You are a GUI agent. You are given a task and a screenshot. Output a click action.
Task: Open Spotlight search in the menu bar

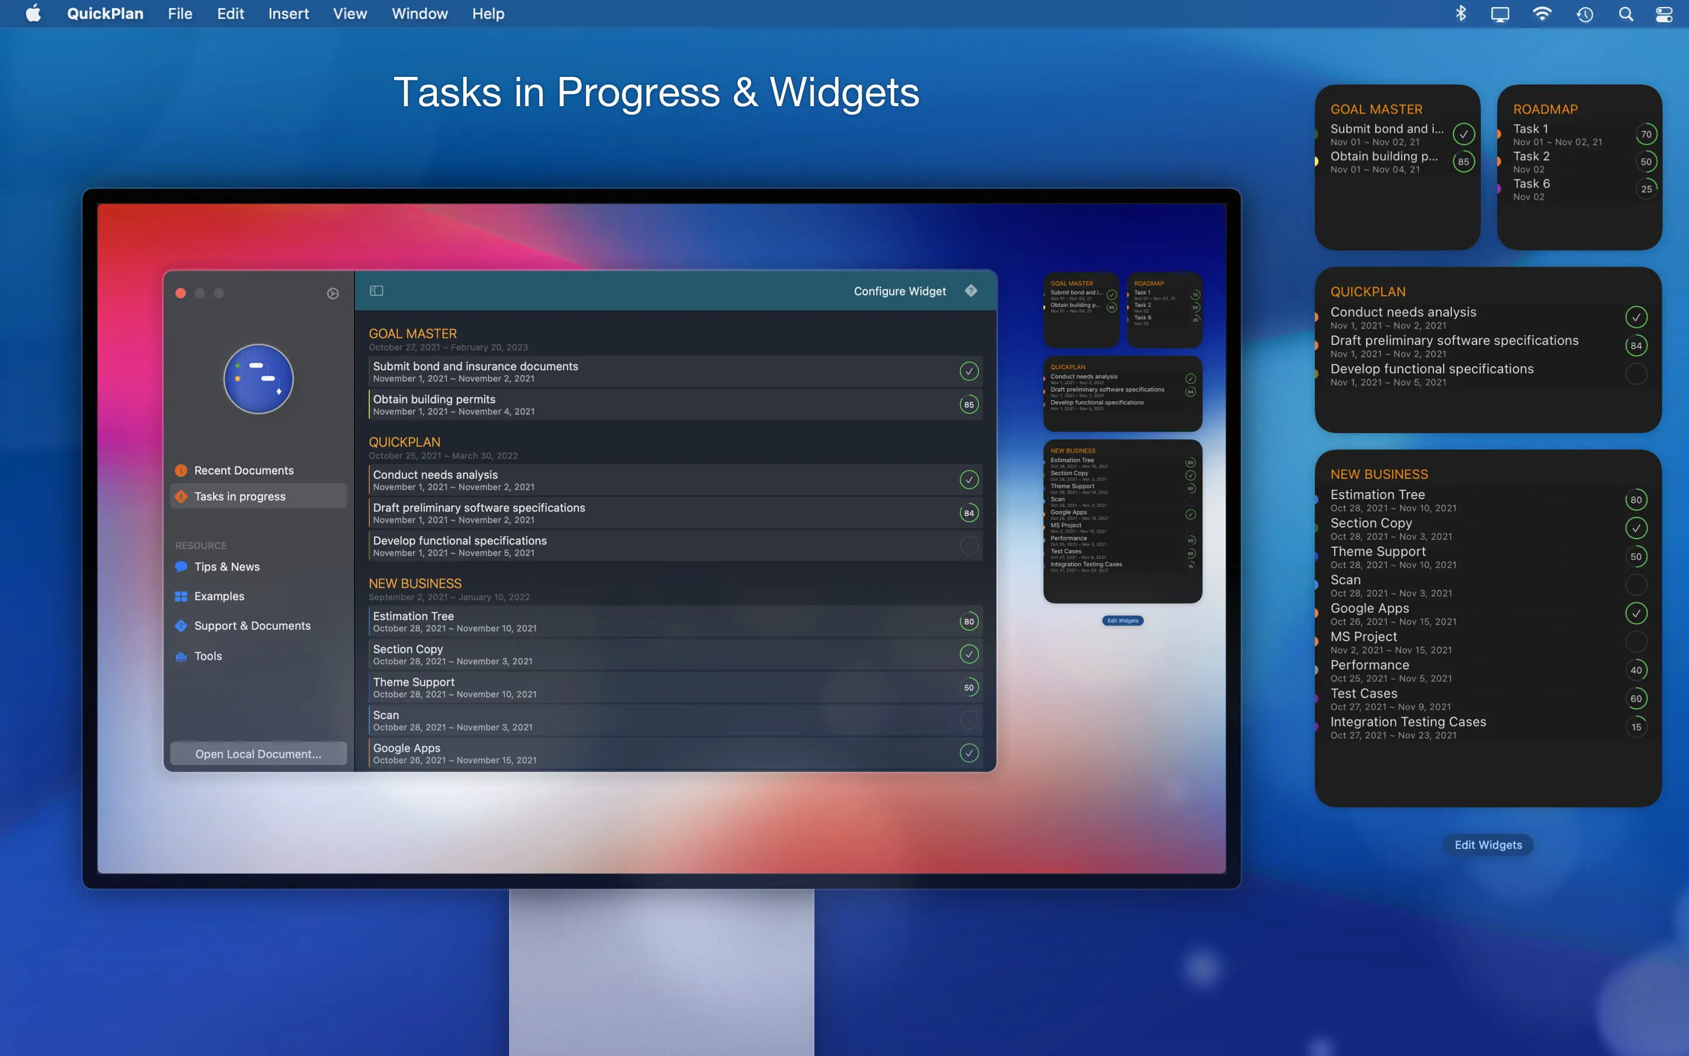click(1626, 14)
